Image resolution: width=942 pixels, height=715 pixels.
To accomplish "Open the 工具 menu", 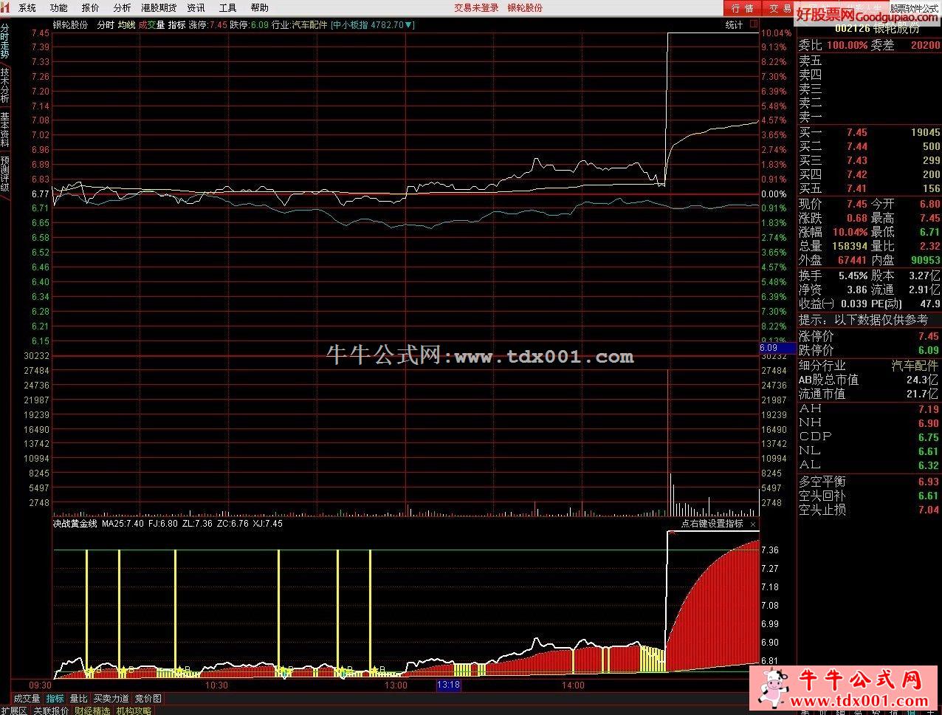I will click(227, 8).
